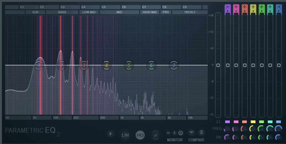Viewport: 286px width, 144px height.
Task: Click the checkmark button beside HQ
Action: click(155, 135)
